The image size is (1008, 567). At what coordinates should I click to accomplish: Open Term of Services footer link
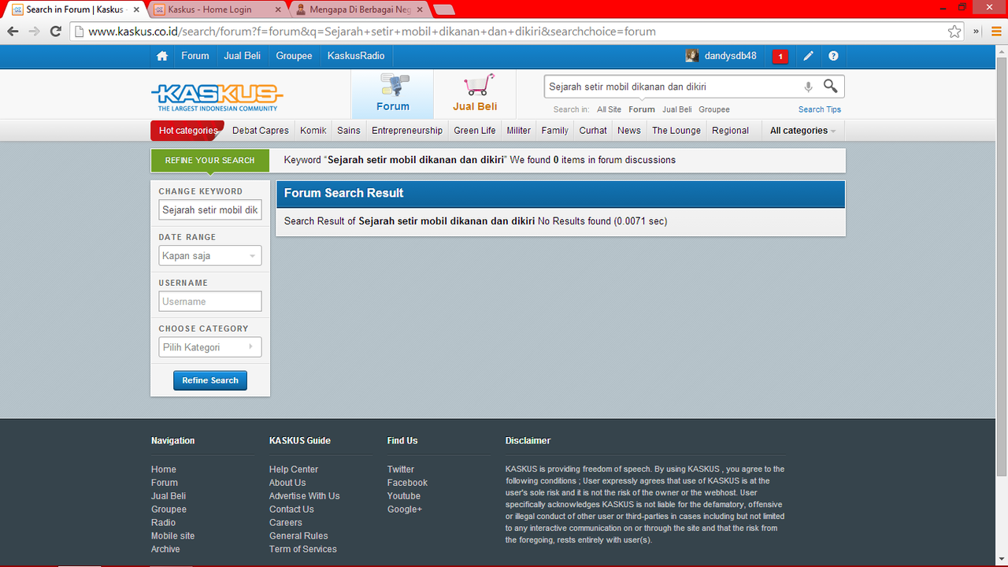point(303,550)
